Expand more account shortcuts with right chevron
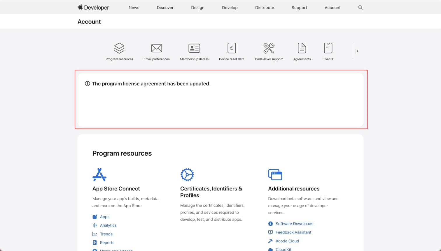The image size is (441, 251). (x=357, y=51)
